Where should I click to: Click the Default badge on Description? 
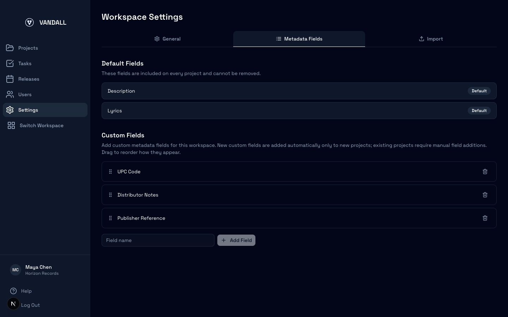click(479, 91)
